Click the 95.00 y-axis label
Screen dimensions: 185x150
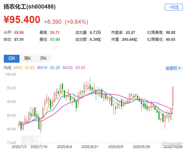click(x=11, y=88)
